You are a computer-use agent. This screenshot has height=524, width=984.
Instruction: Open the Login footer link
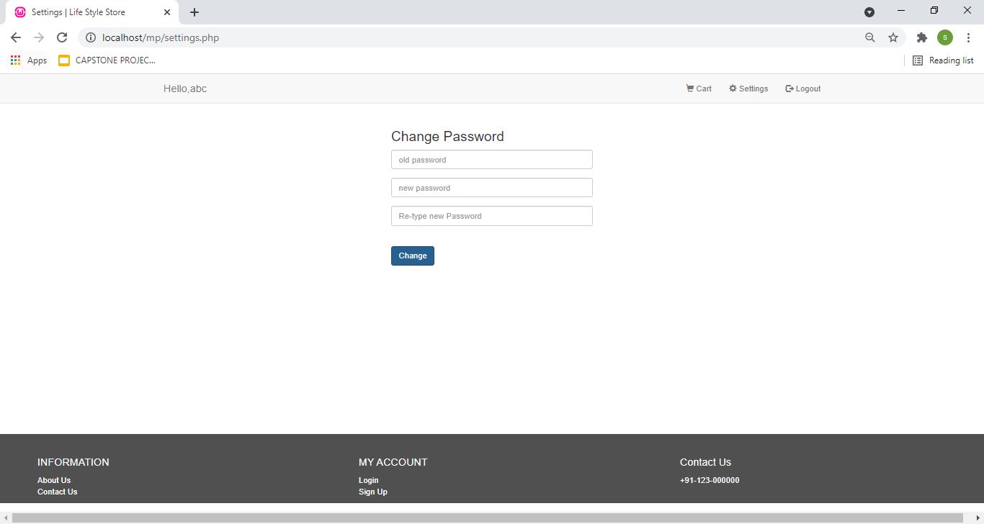coord(369,480)
